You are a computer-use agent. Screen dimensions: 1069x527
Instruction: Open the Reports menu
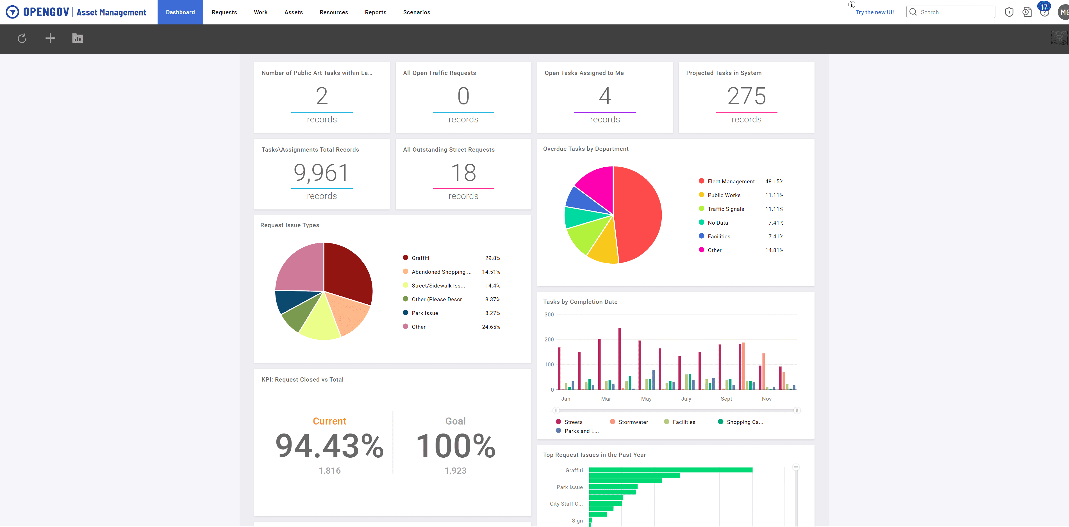click(376, 12)
